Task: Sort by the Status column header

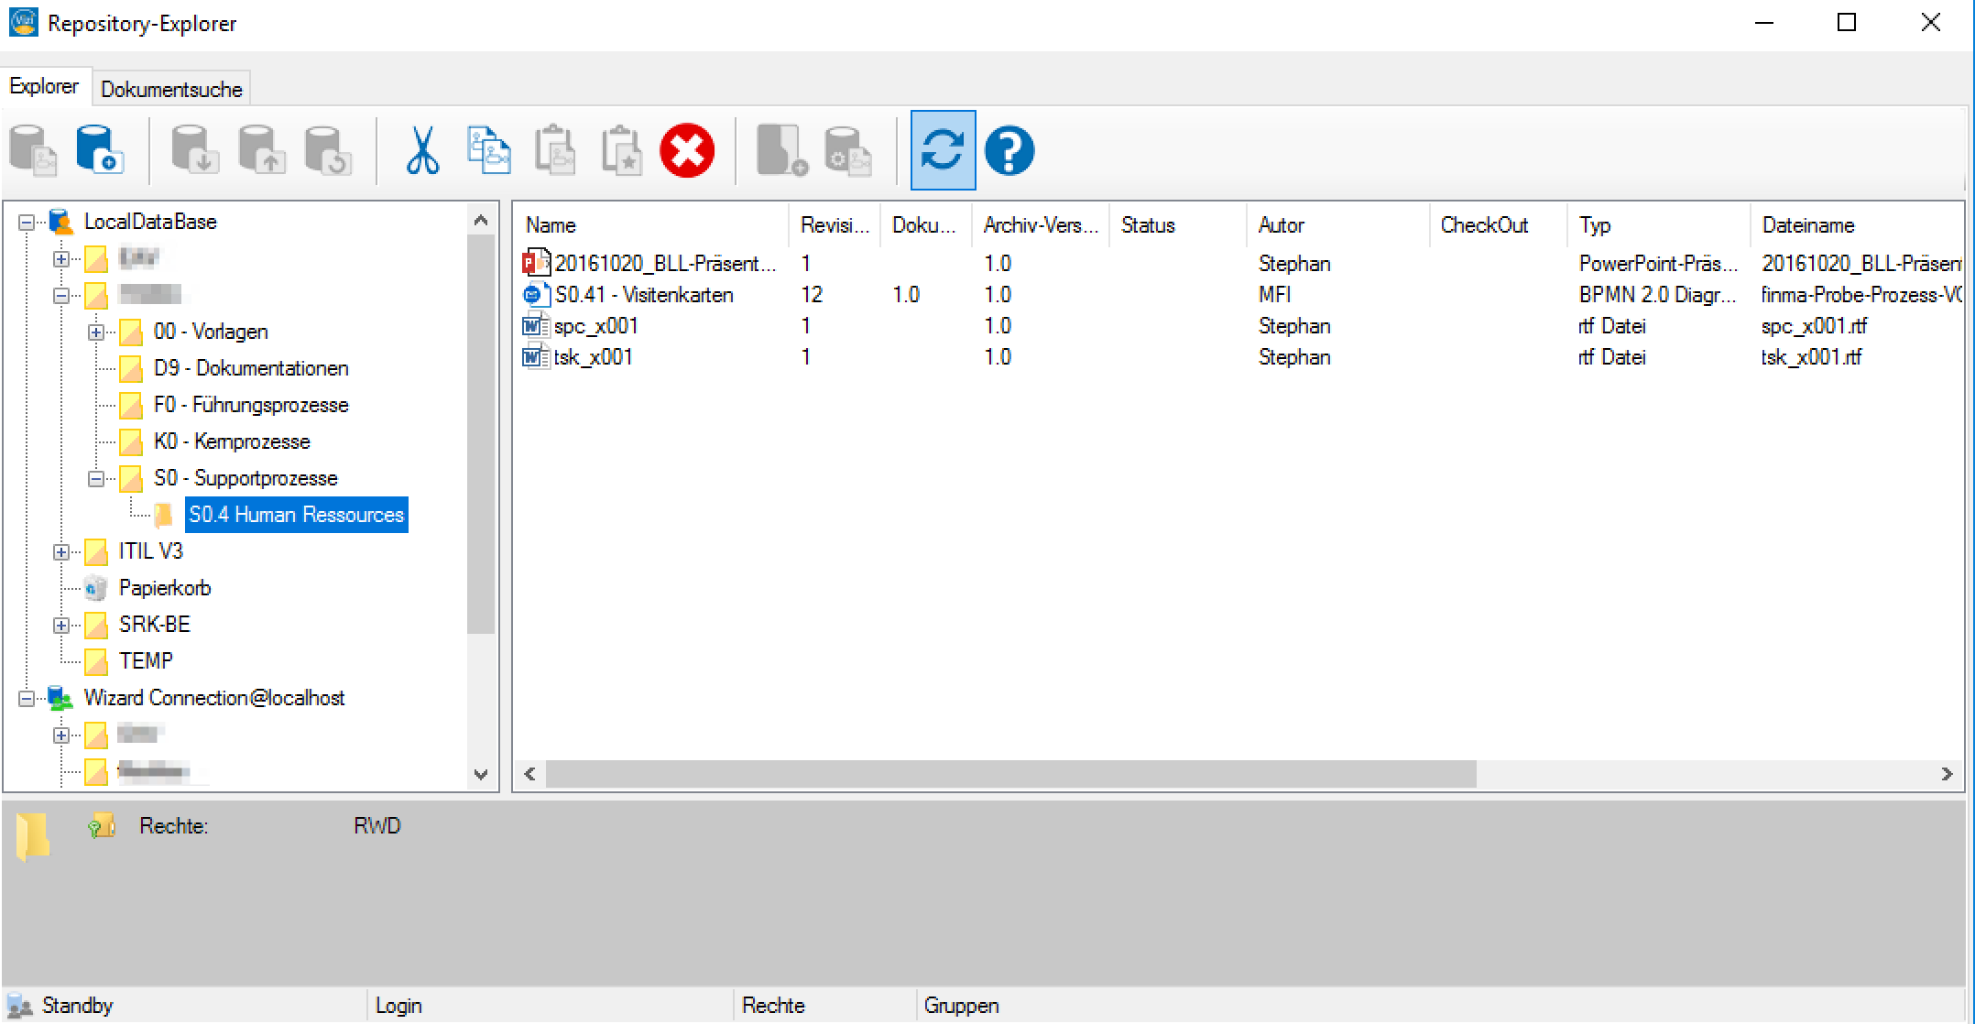Action: coord(1177,225)
